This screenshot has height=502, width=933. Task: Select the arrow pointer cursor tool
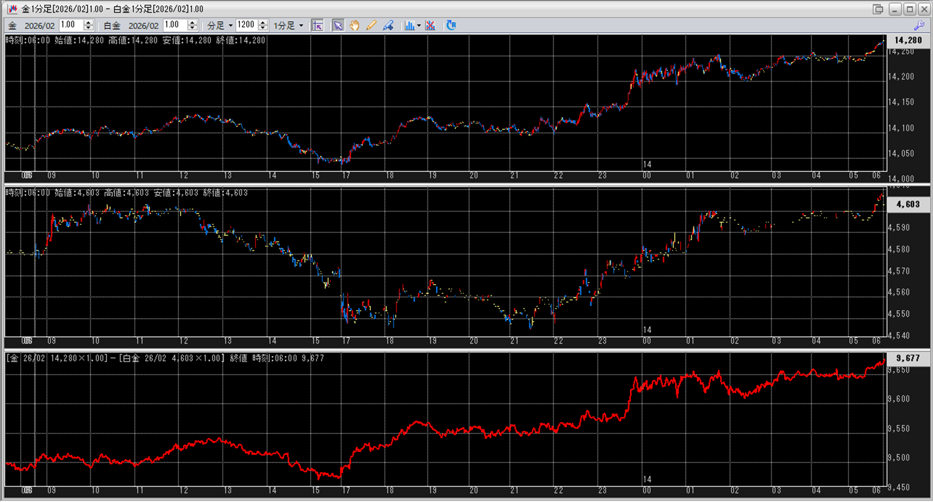click(338, 26)
